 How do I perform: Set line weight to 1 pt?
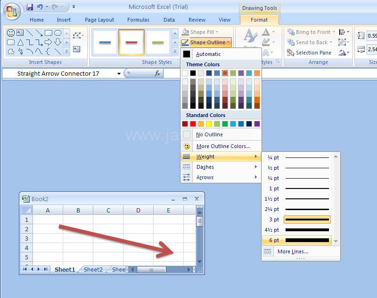click(297, 188)
